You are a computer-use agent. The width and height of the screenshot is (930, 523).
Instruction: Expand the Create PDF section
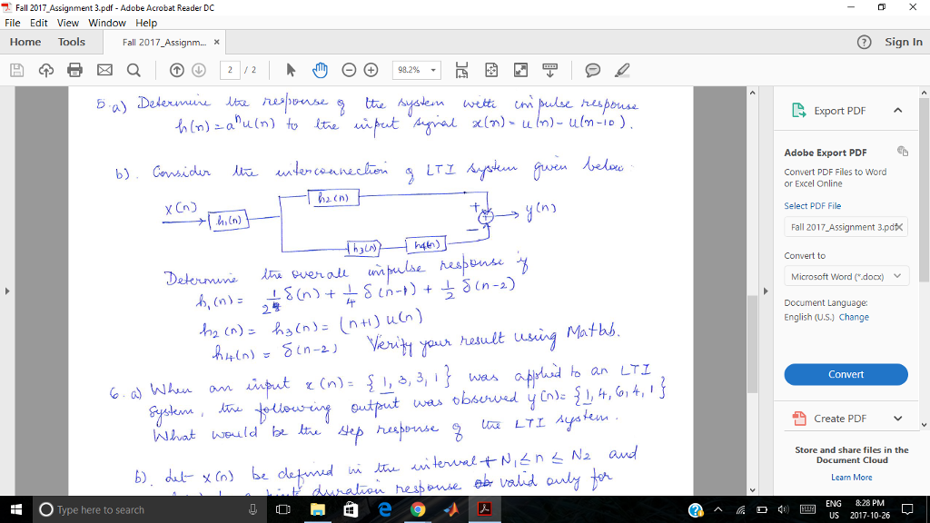tap(846, 418)
